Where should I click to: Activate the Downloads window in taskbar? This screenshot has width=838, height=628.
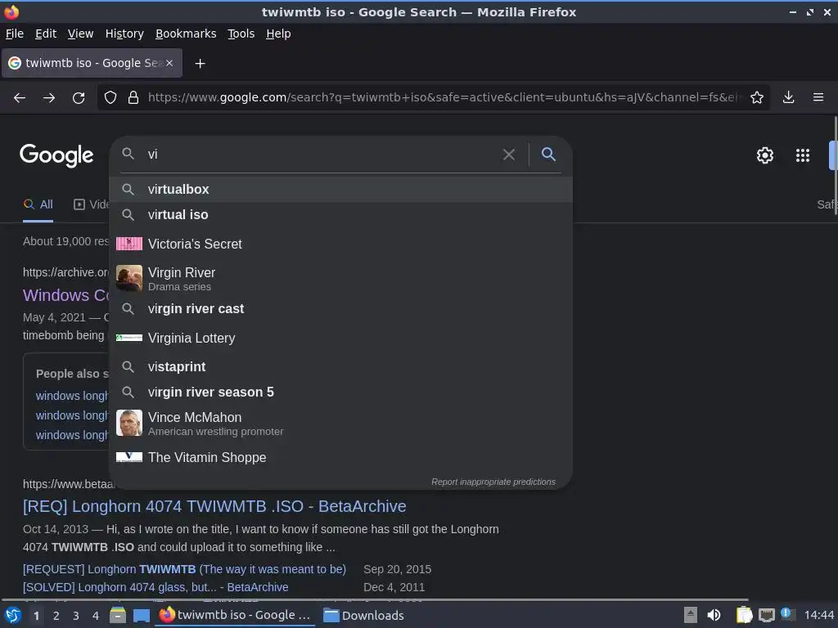tap(364, 615)
